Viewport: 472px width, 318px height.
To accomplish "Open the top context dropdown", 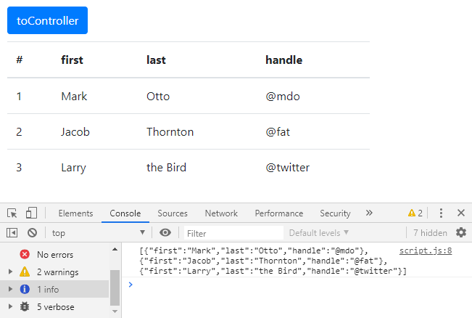I will click(98, 233).
